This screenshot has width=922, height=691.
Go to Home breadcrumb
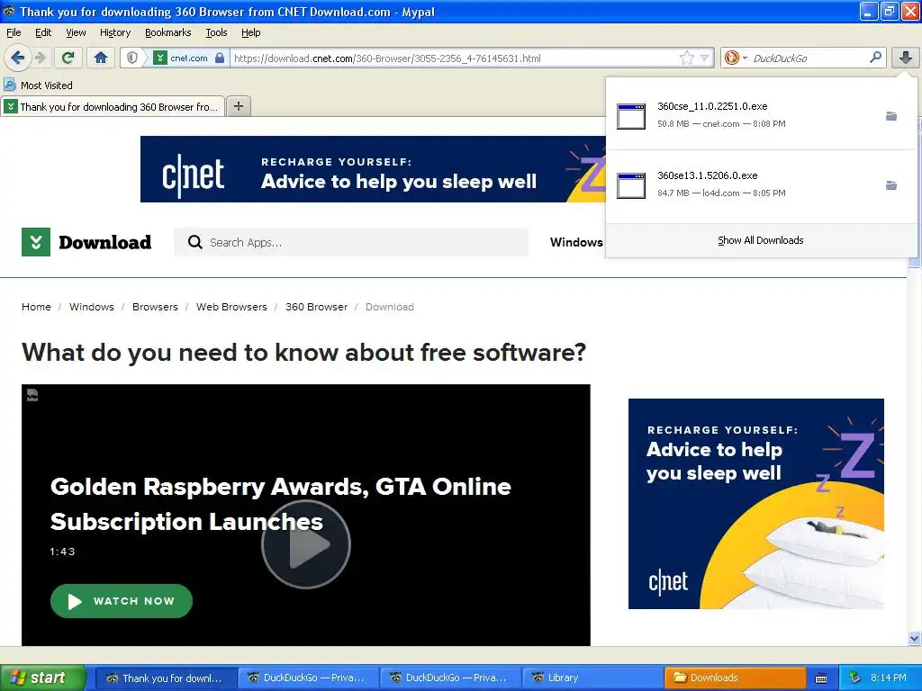coord(36,307)
